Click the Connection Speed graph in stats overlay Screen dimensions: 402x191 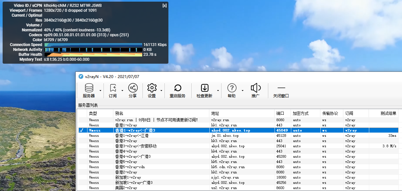(93, 45)
